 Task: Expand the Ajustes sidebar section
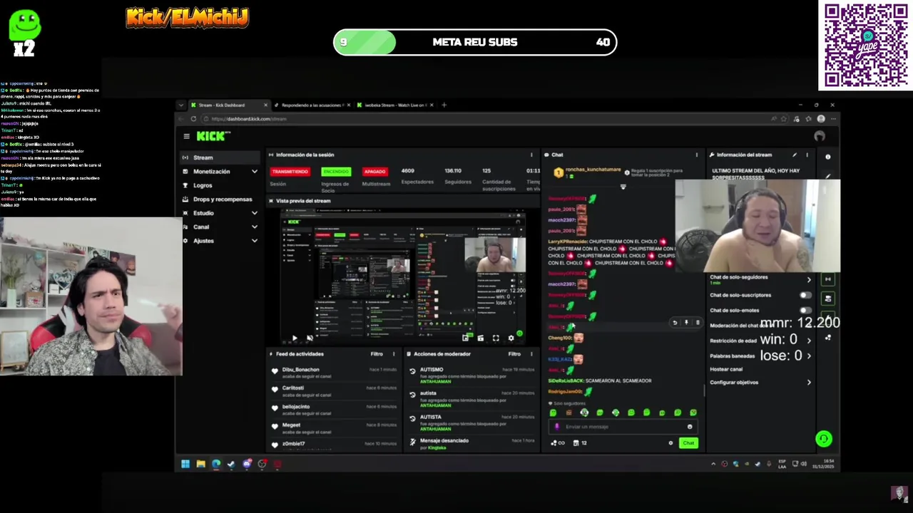[220, 241]
